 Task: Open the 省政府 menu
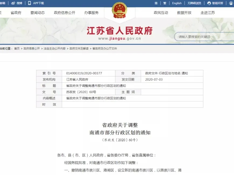click(16, 13)
